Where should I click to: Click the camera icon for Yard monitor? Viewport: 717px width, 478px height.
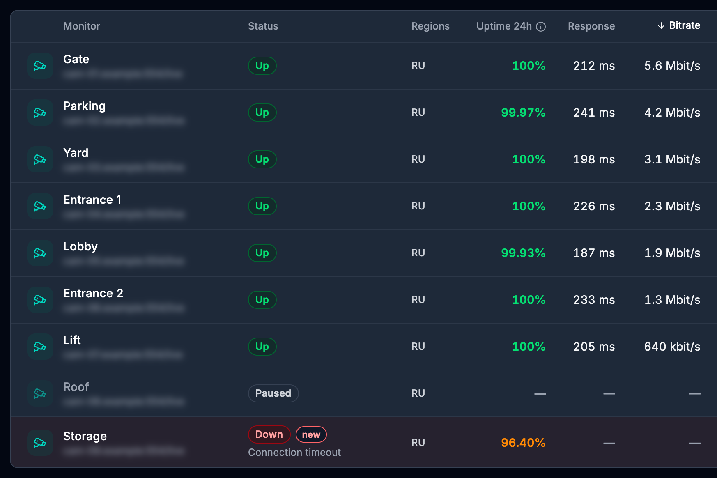[40, 159]
